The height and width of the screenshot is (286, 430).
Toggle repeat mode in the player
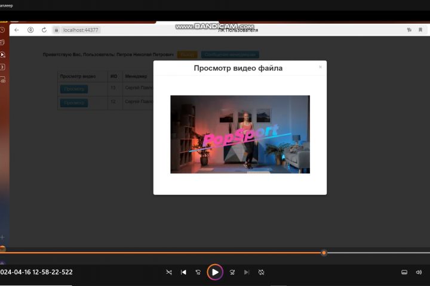[x=262, y=272]
